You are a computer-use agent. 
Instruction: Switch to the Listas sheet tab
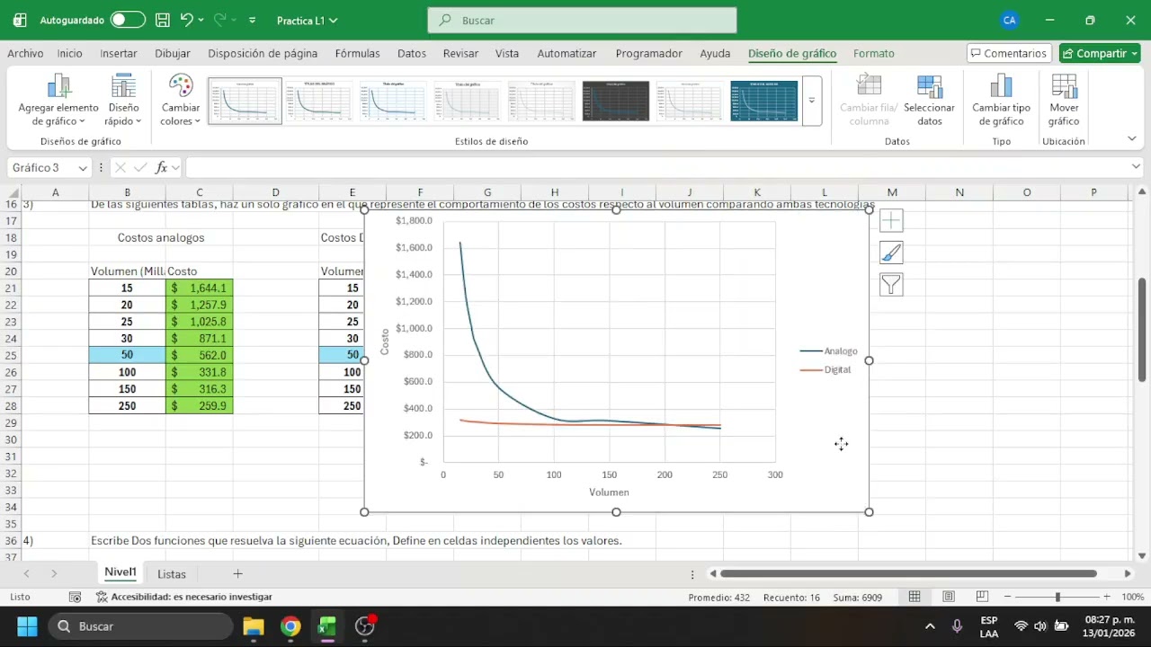[x=172, y=573]
